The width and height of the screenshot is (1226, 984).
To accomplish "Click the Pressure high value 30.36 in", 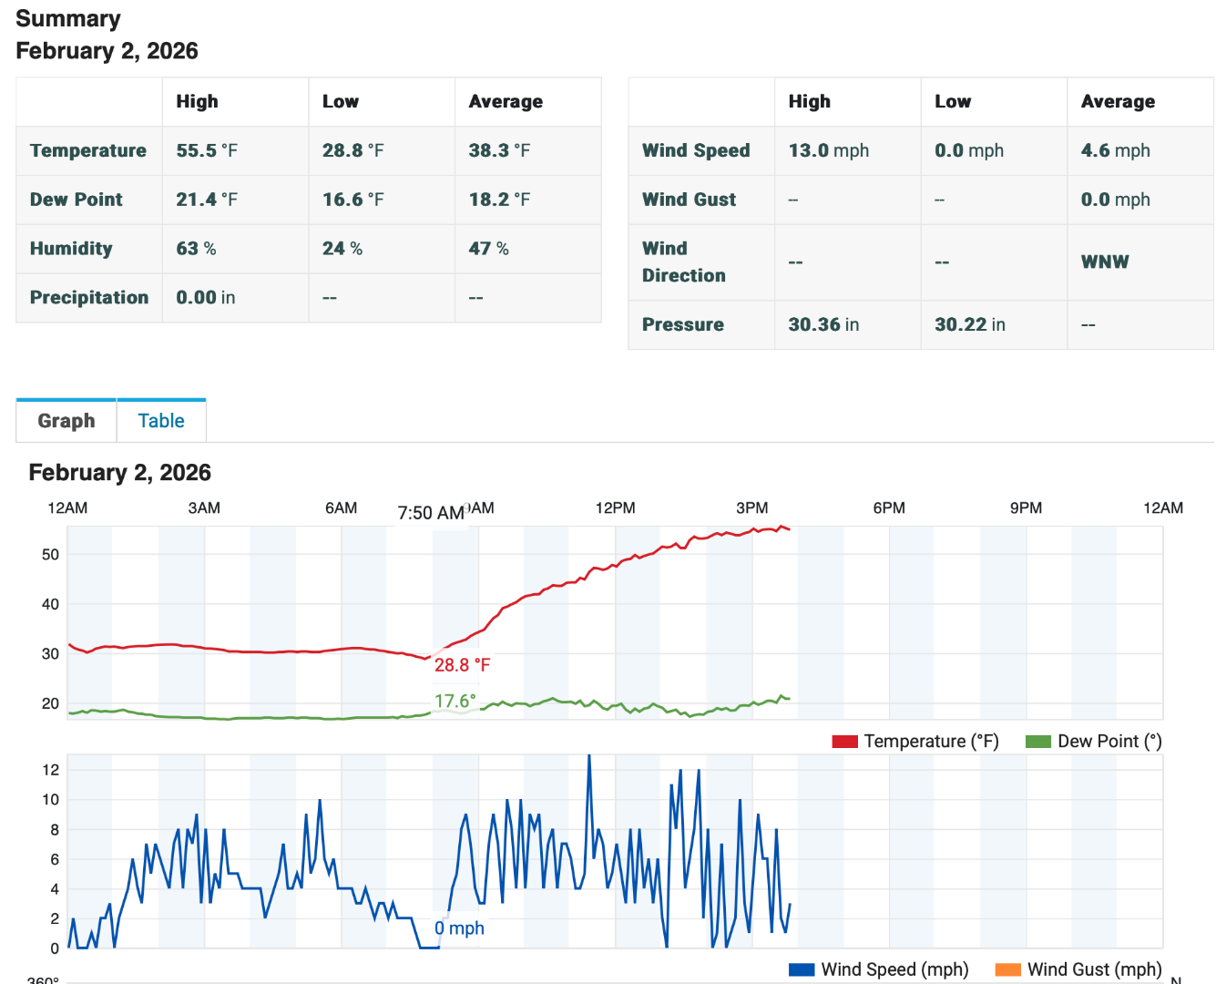I will tap(823, 324).
